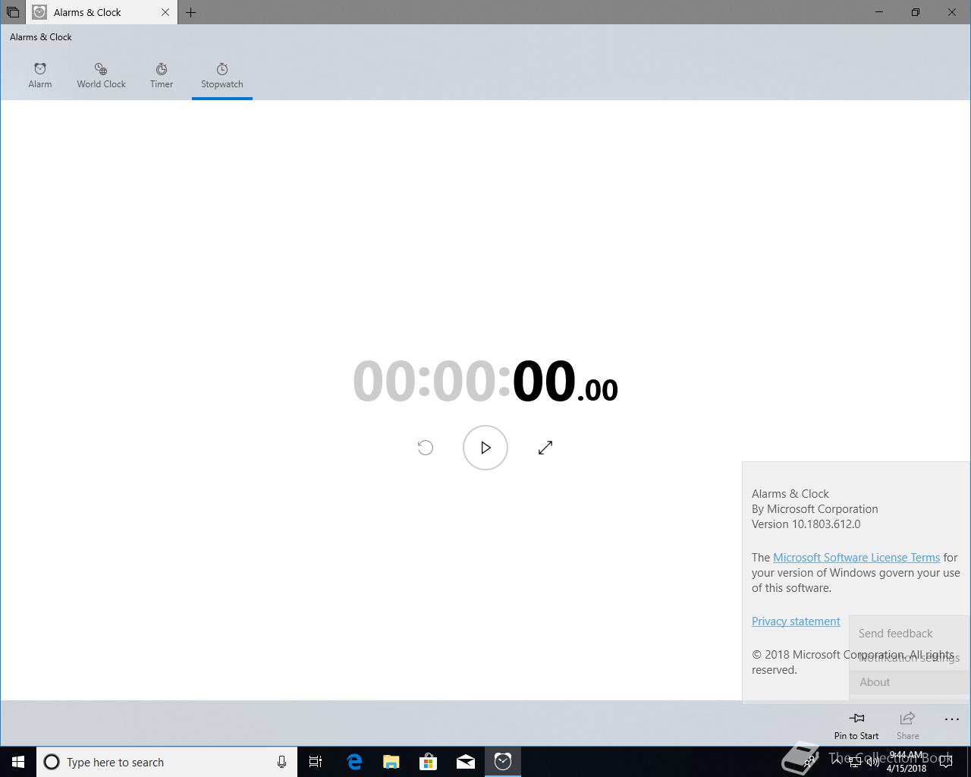The height and width of the screenshot is (777, 971).
Task: Open the Windows Start menu
Action: (18, 762)
